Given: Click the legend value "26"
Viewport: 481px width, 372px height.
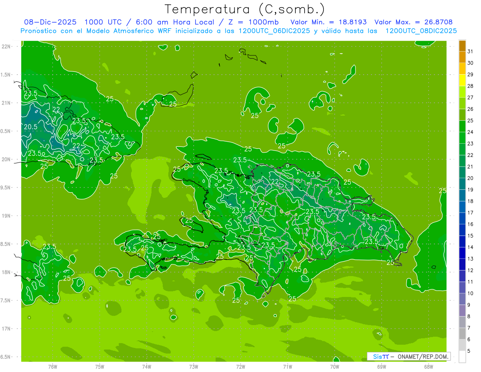Looking at the screenshot, I should pyautogui.click(x=471, y=109).
